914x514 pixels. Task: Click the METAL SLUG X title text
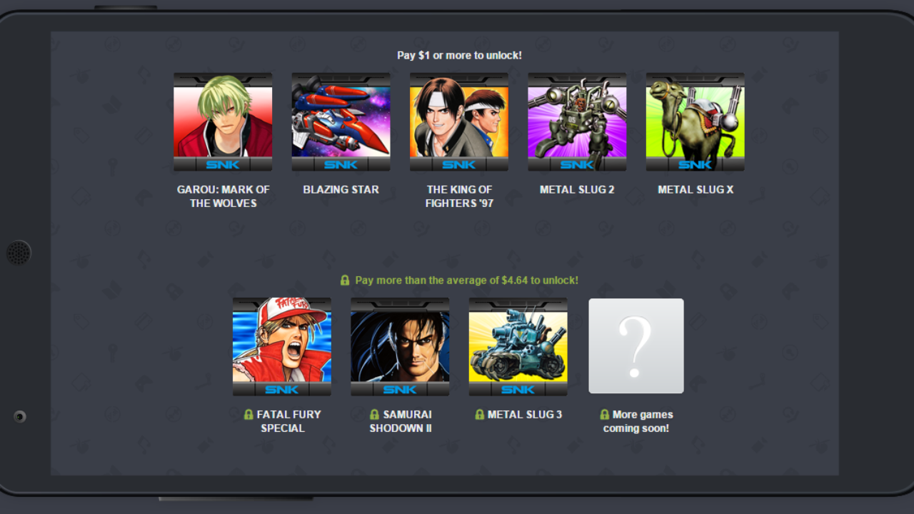[x=695, y=190]
